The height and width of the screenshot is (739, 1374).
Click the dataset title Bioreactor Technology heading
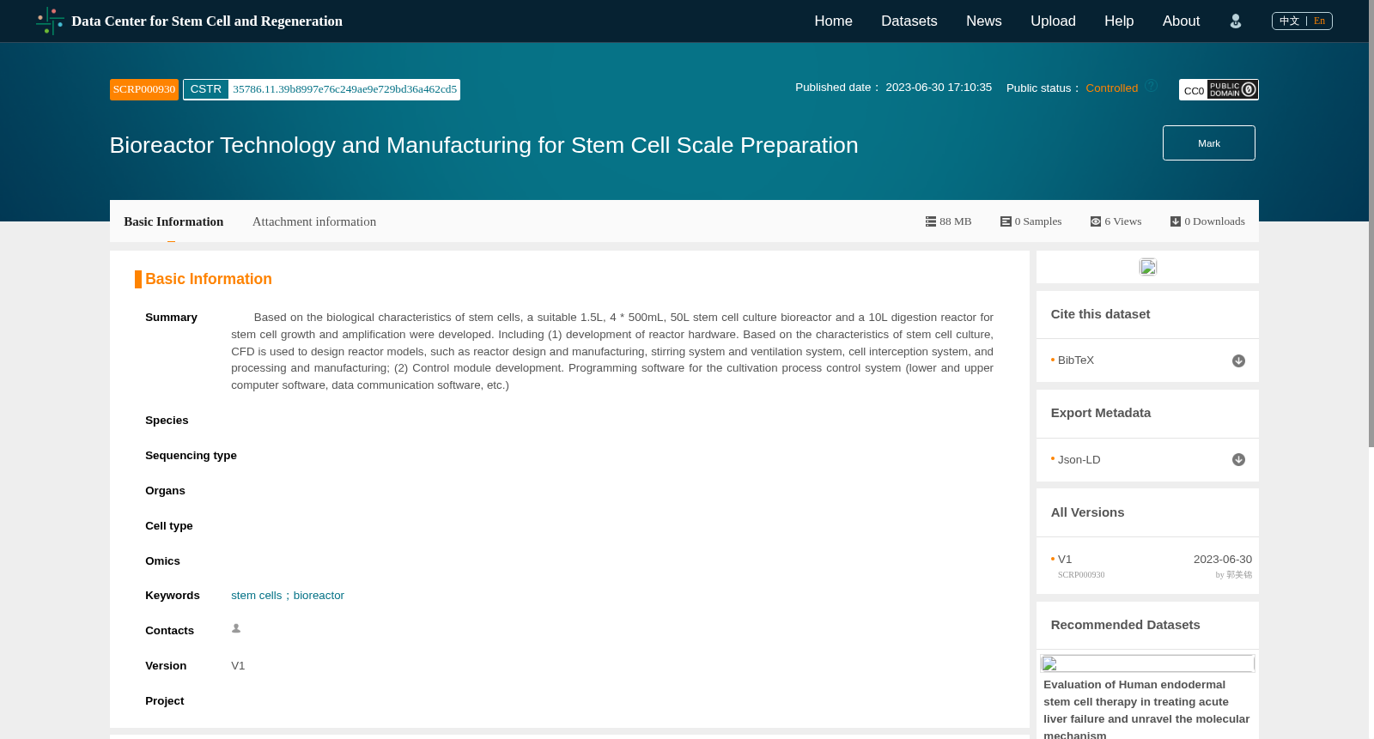[x=483, y=145]
